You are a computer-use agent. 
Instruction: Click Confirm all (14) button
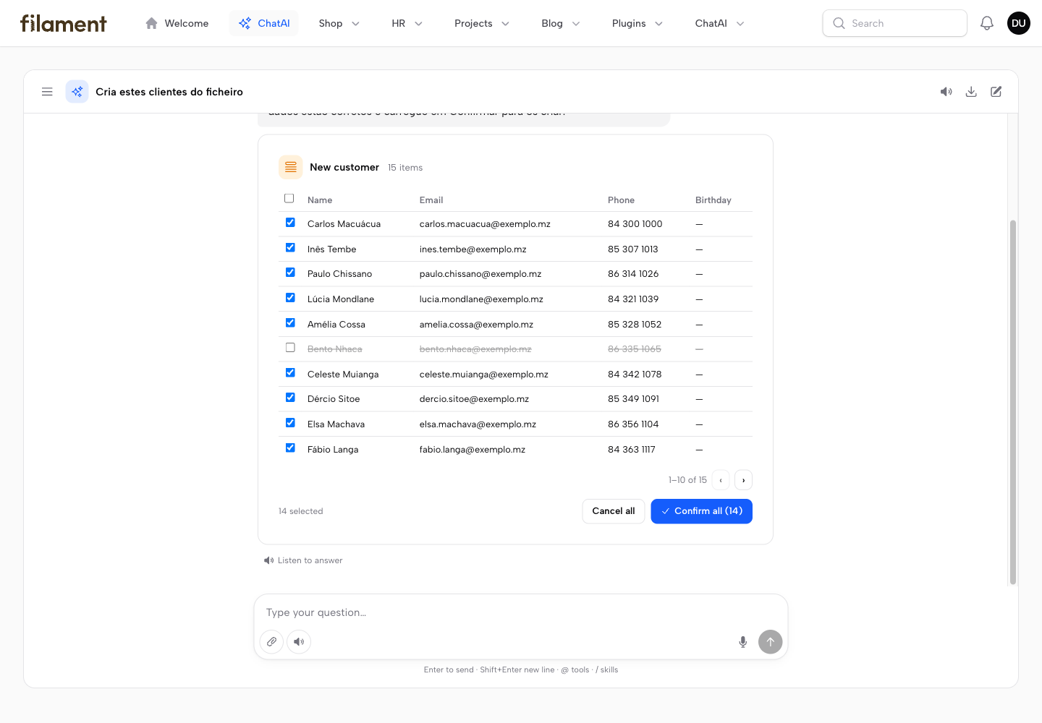(701, 511)
